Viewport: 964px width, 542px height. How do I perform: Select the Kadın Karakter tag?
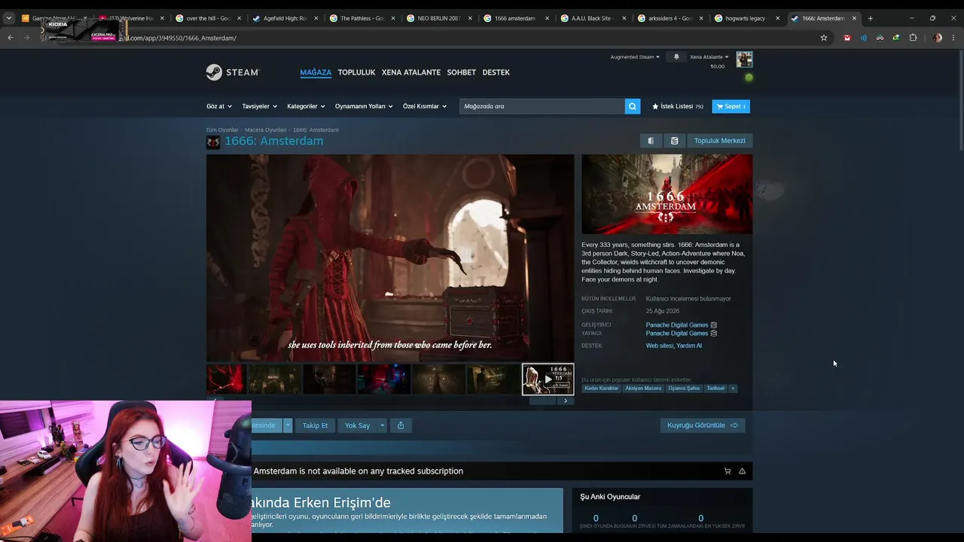pyautogui.click(x=602, y=388)
